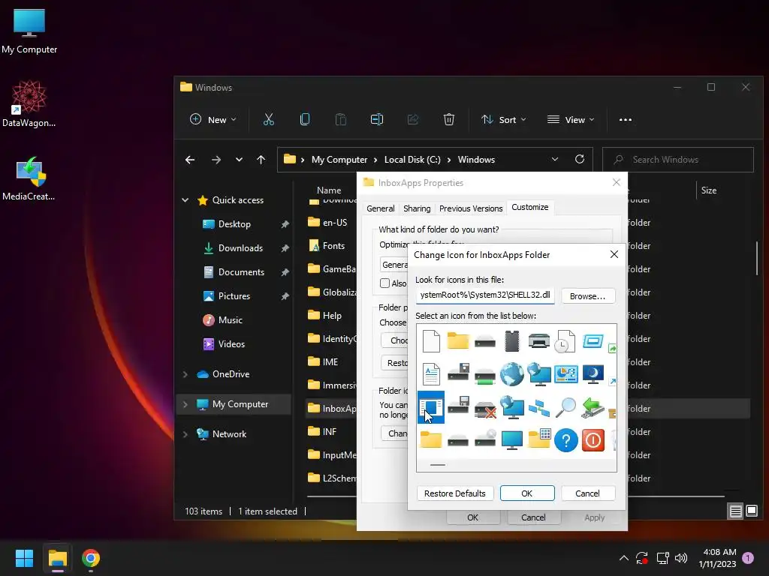Select the control panel chart icon
The image size is (769, 576).
coord(566,374)
